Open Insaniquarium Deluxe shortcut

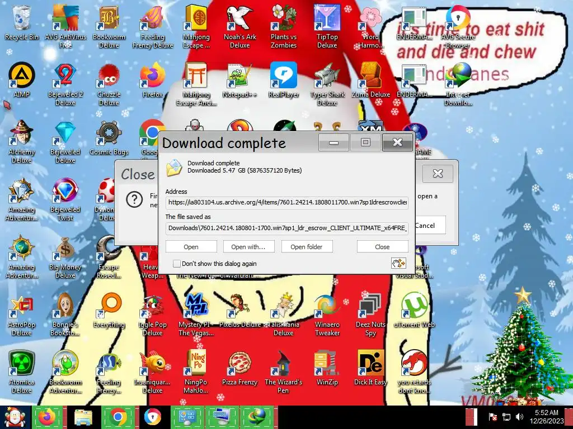[153, 372]
